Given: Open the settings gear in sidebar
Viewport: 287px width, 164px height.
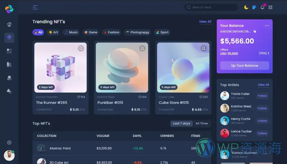Looking at the screenshot, I should coord(9,143).
